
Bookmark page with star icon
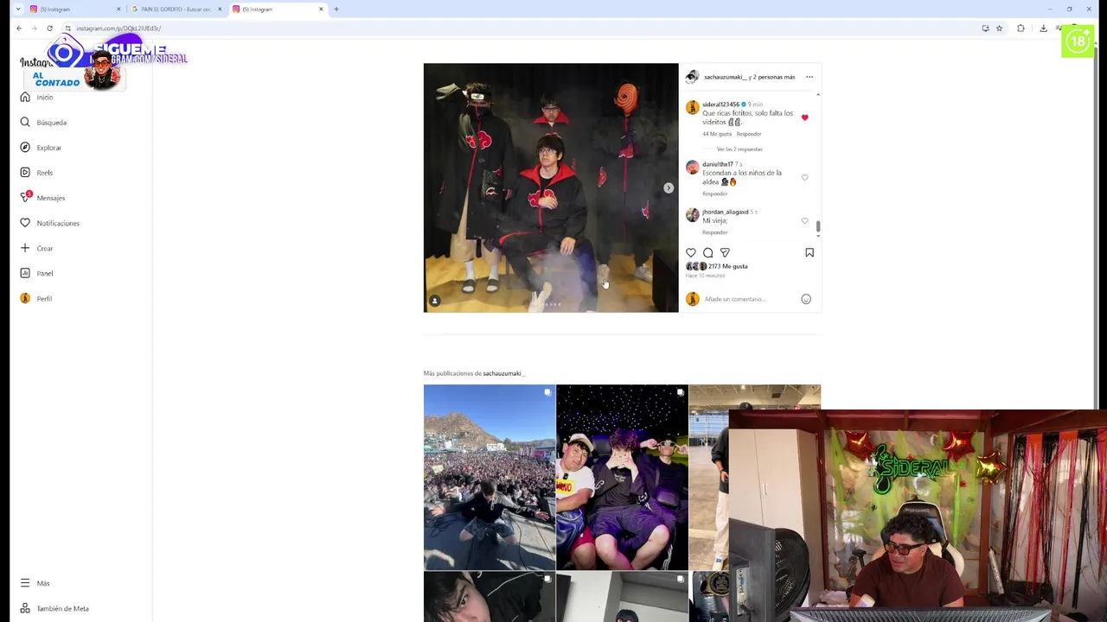click(x=999, y=29)
